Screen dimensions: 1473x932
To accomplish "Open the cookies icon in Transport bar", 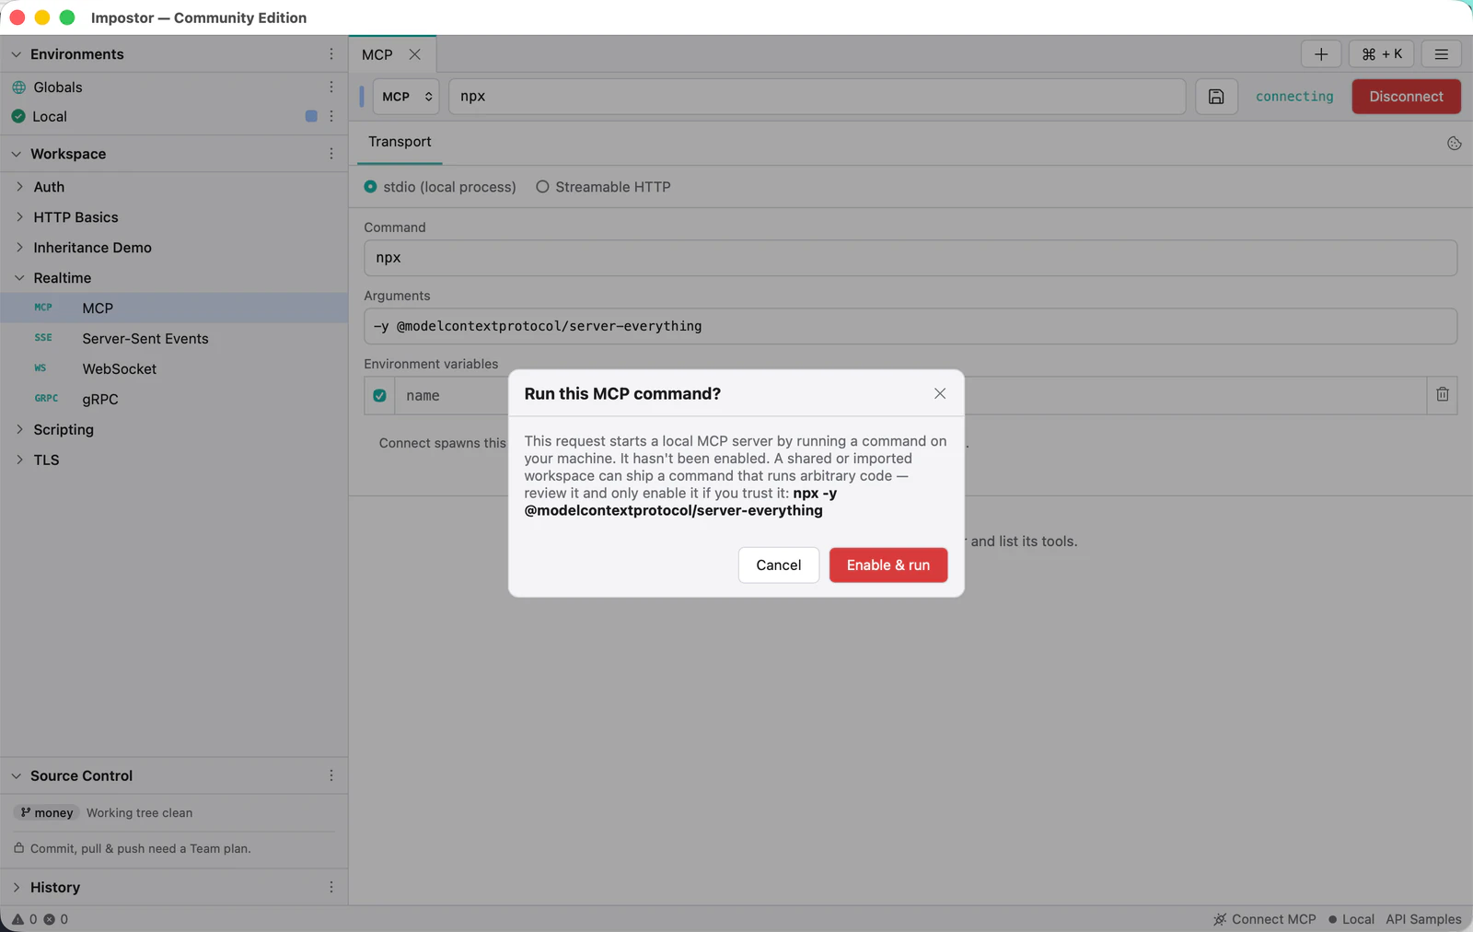I will tap(1454, 143).
